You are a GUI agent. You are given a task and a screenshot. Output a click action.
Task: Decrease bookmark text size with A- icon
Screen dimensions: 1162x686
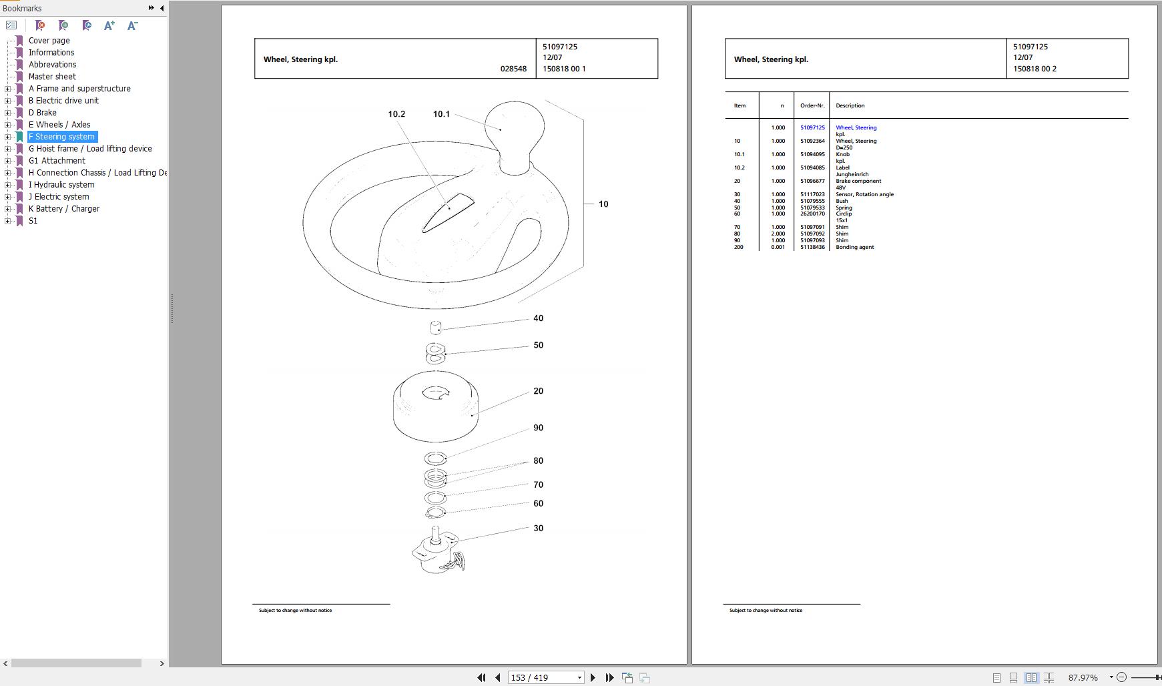(132, 25)
